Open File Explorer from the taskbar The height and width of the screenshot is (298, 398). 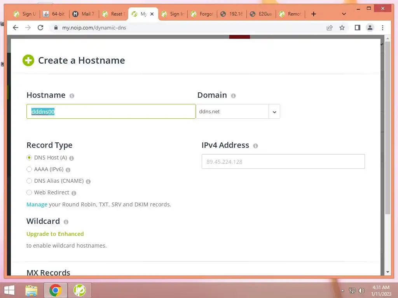(x=31, y=290)
